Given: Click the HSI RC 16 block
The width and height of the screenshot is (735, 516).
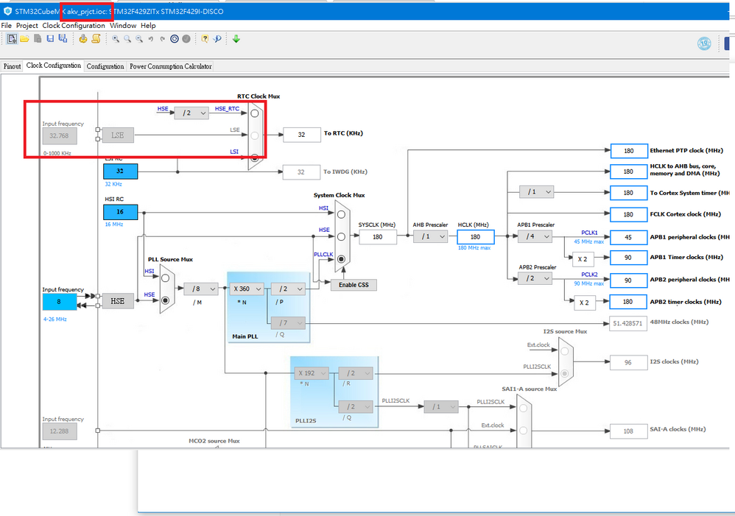Looking at the screenshot, I should tap(121, 212).
